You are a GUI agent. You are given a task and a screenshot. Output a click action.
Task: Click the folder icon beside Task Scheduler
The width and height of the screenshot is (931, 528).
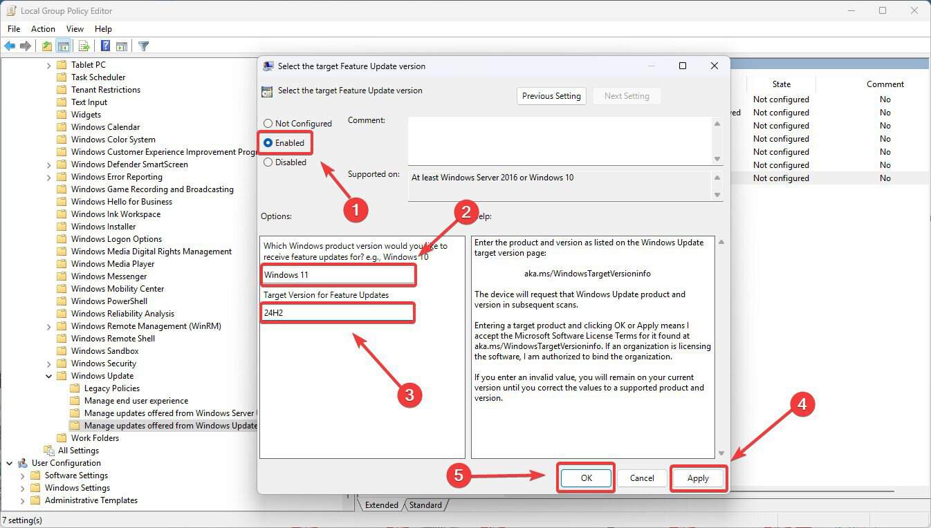62,77
